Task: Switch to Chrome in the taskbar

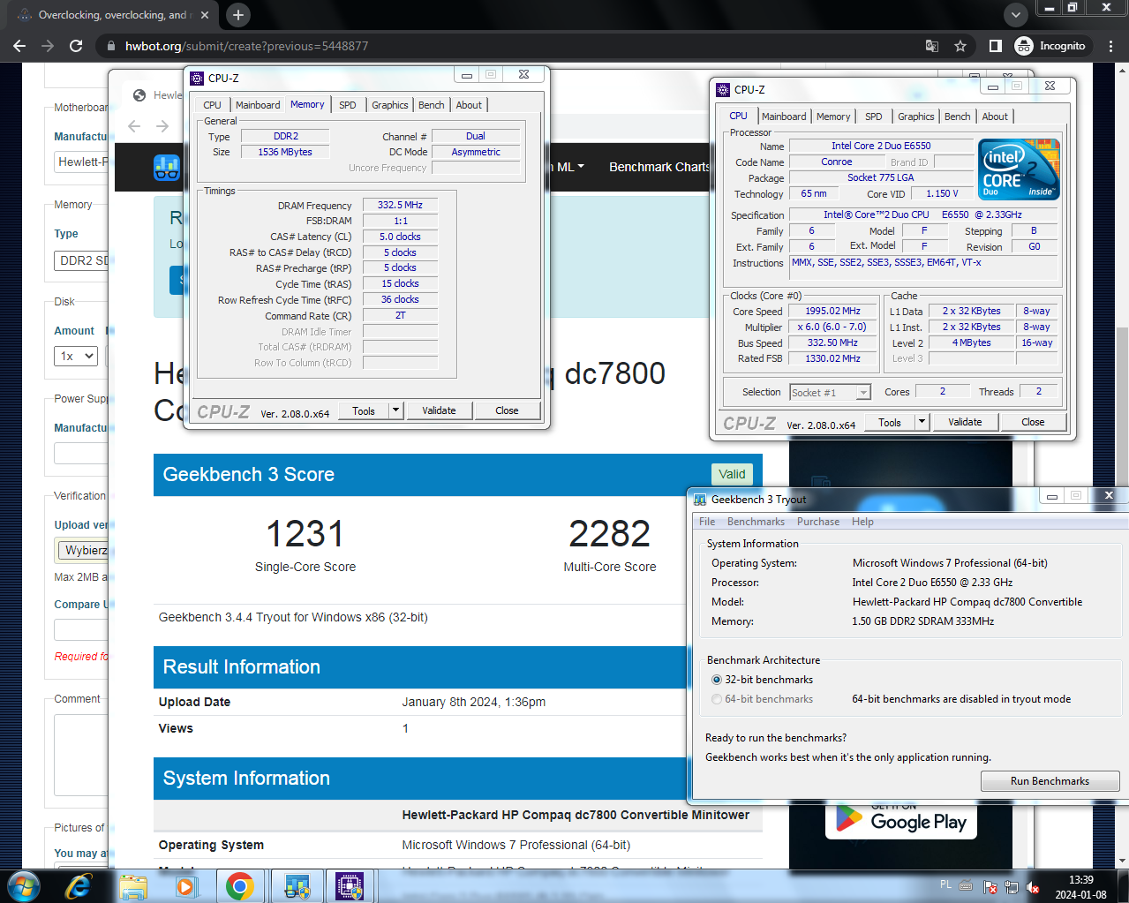Action: (x=240, y=885)
